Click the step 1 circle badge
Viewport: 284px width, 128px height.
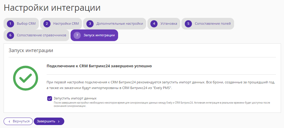(x=10, y=24)
